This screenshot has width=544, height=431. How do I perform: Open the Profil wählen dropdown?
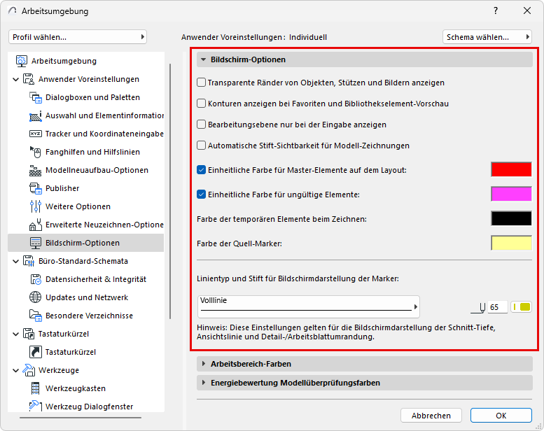[78, 37]
